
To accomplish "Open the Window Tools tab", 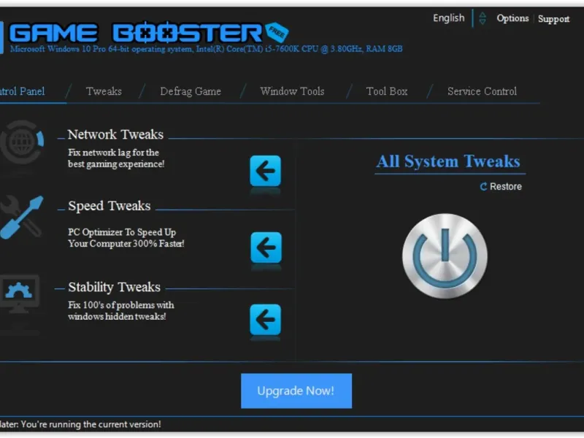I will (x=292, y=91).
